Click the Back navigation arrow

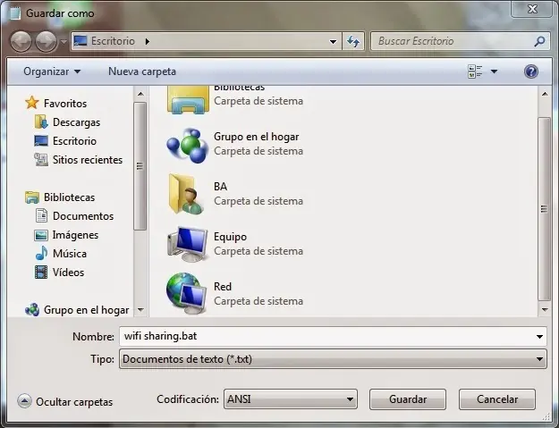click(x=21, y=42)
